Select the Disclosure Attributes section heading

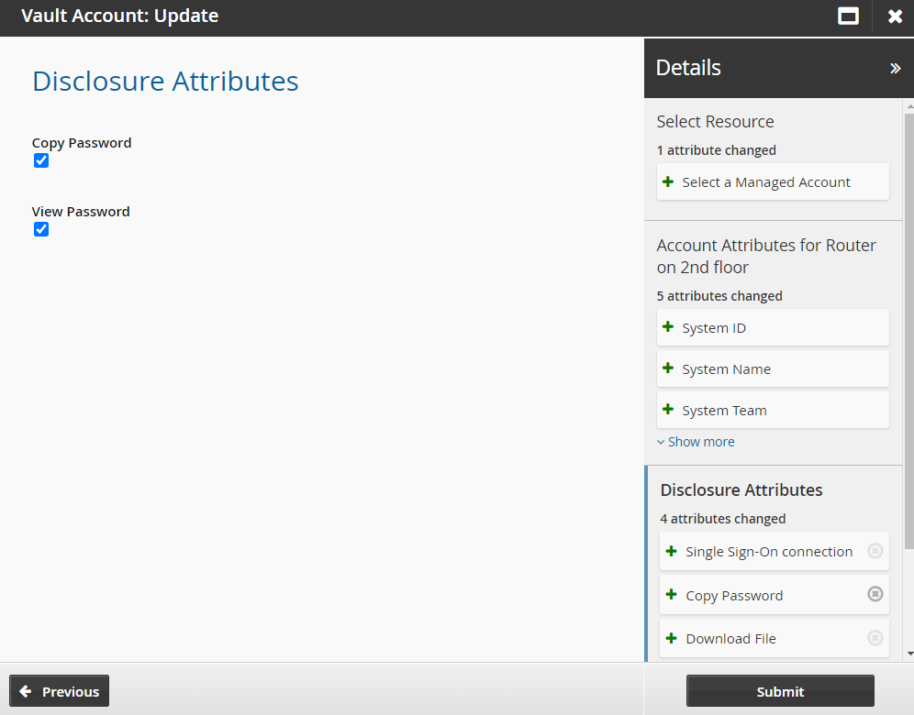point(741,489)
